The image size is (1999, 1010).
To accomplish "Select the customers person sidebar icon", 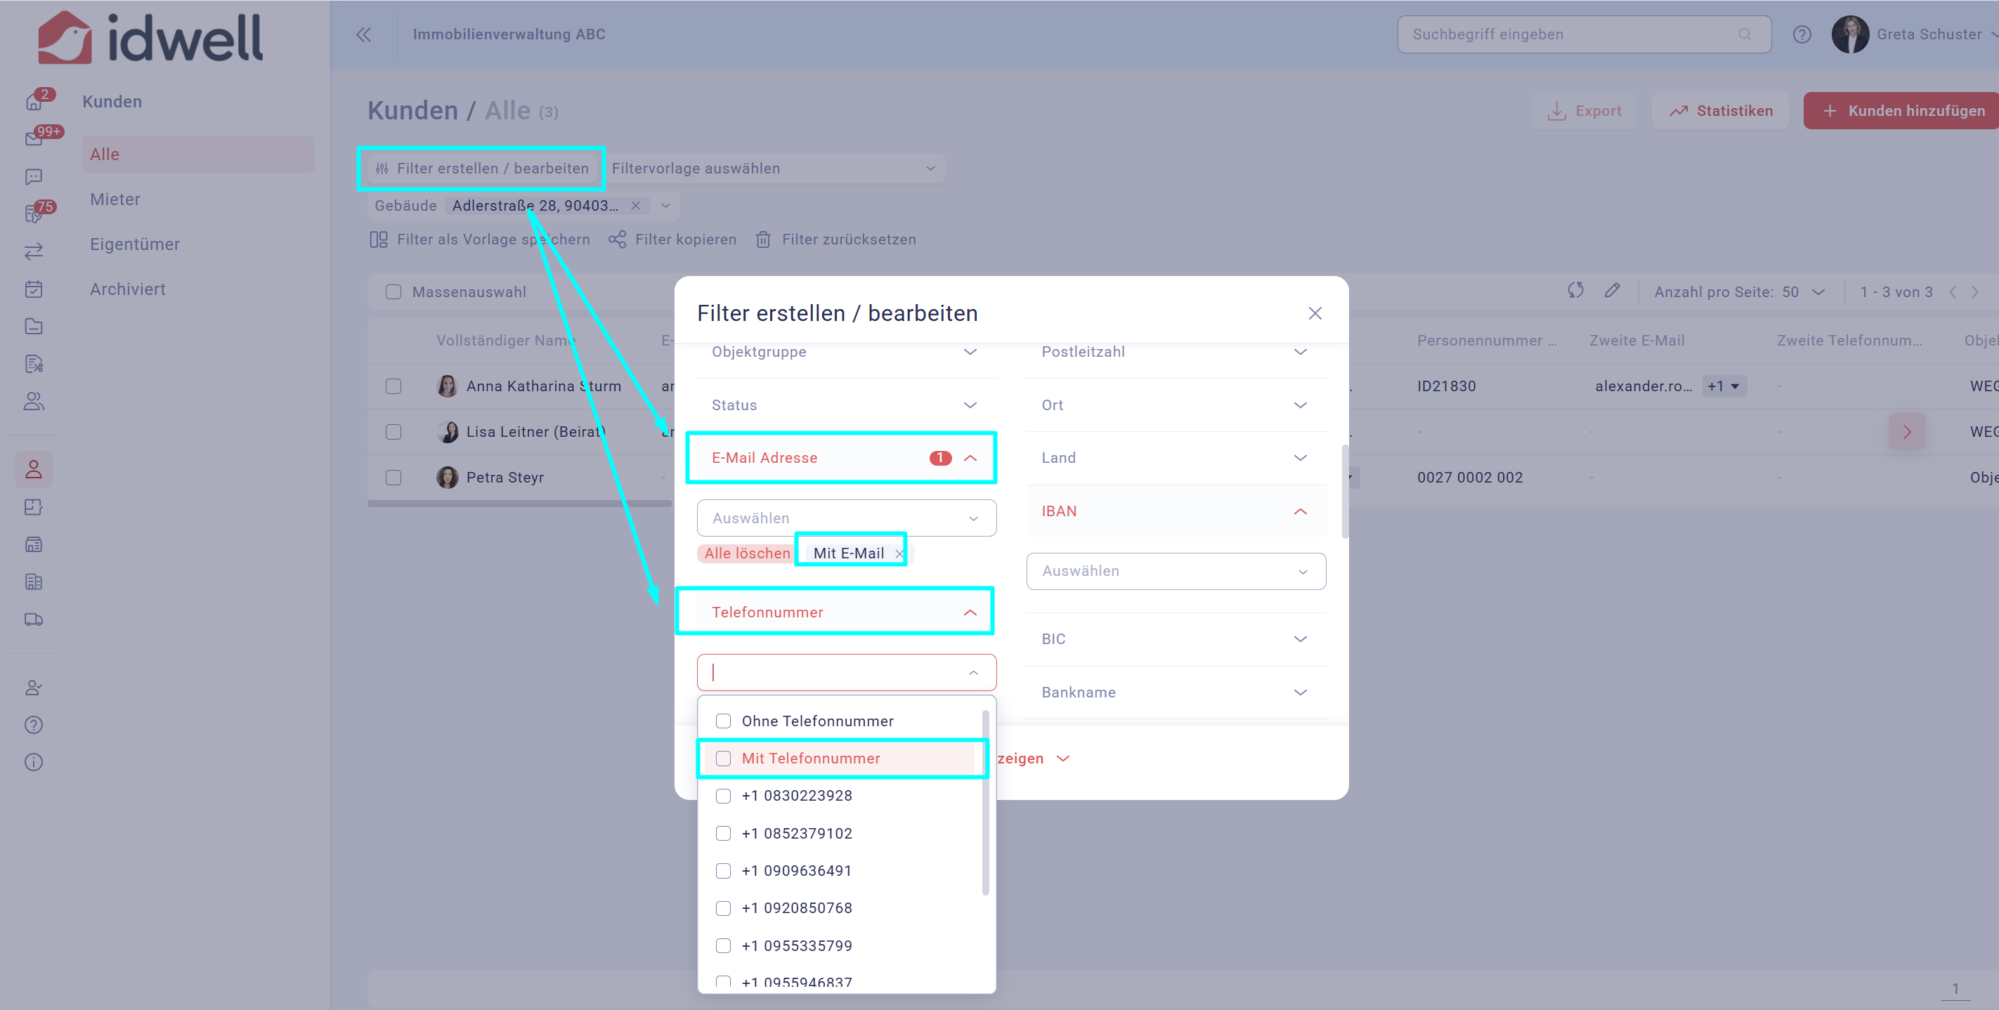I will click(x=34, y=469).
